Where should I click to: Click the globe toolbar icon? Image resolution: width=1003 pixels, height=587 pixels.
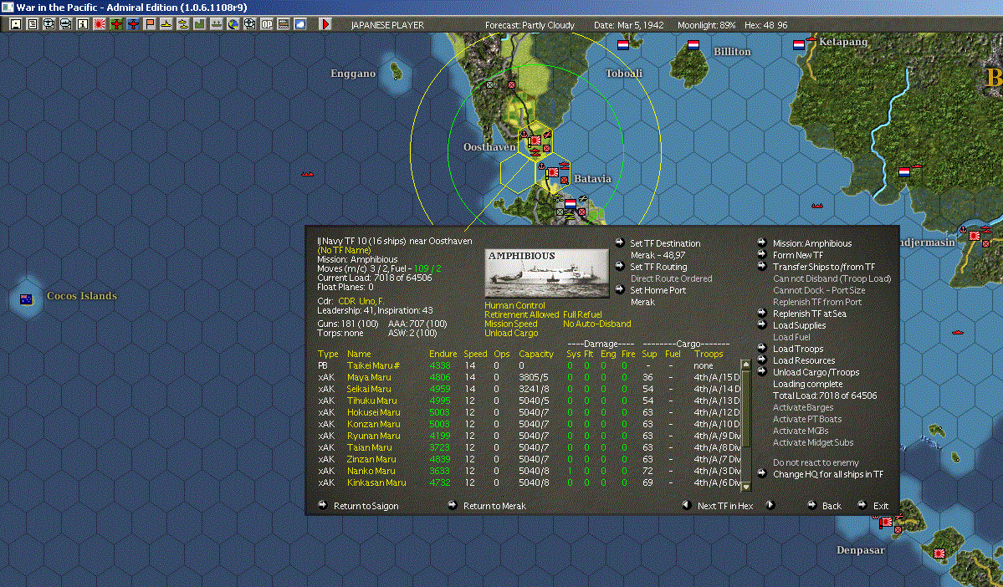pos(233,24)
